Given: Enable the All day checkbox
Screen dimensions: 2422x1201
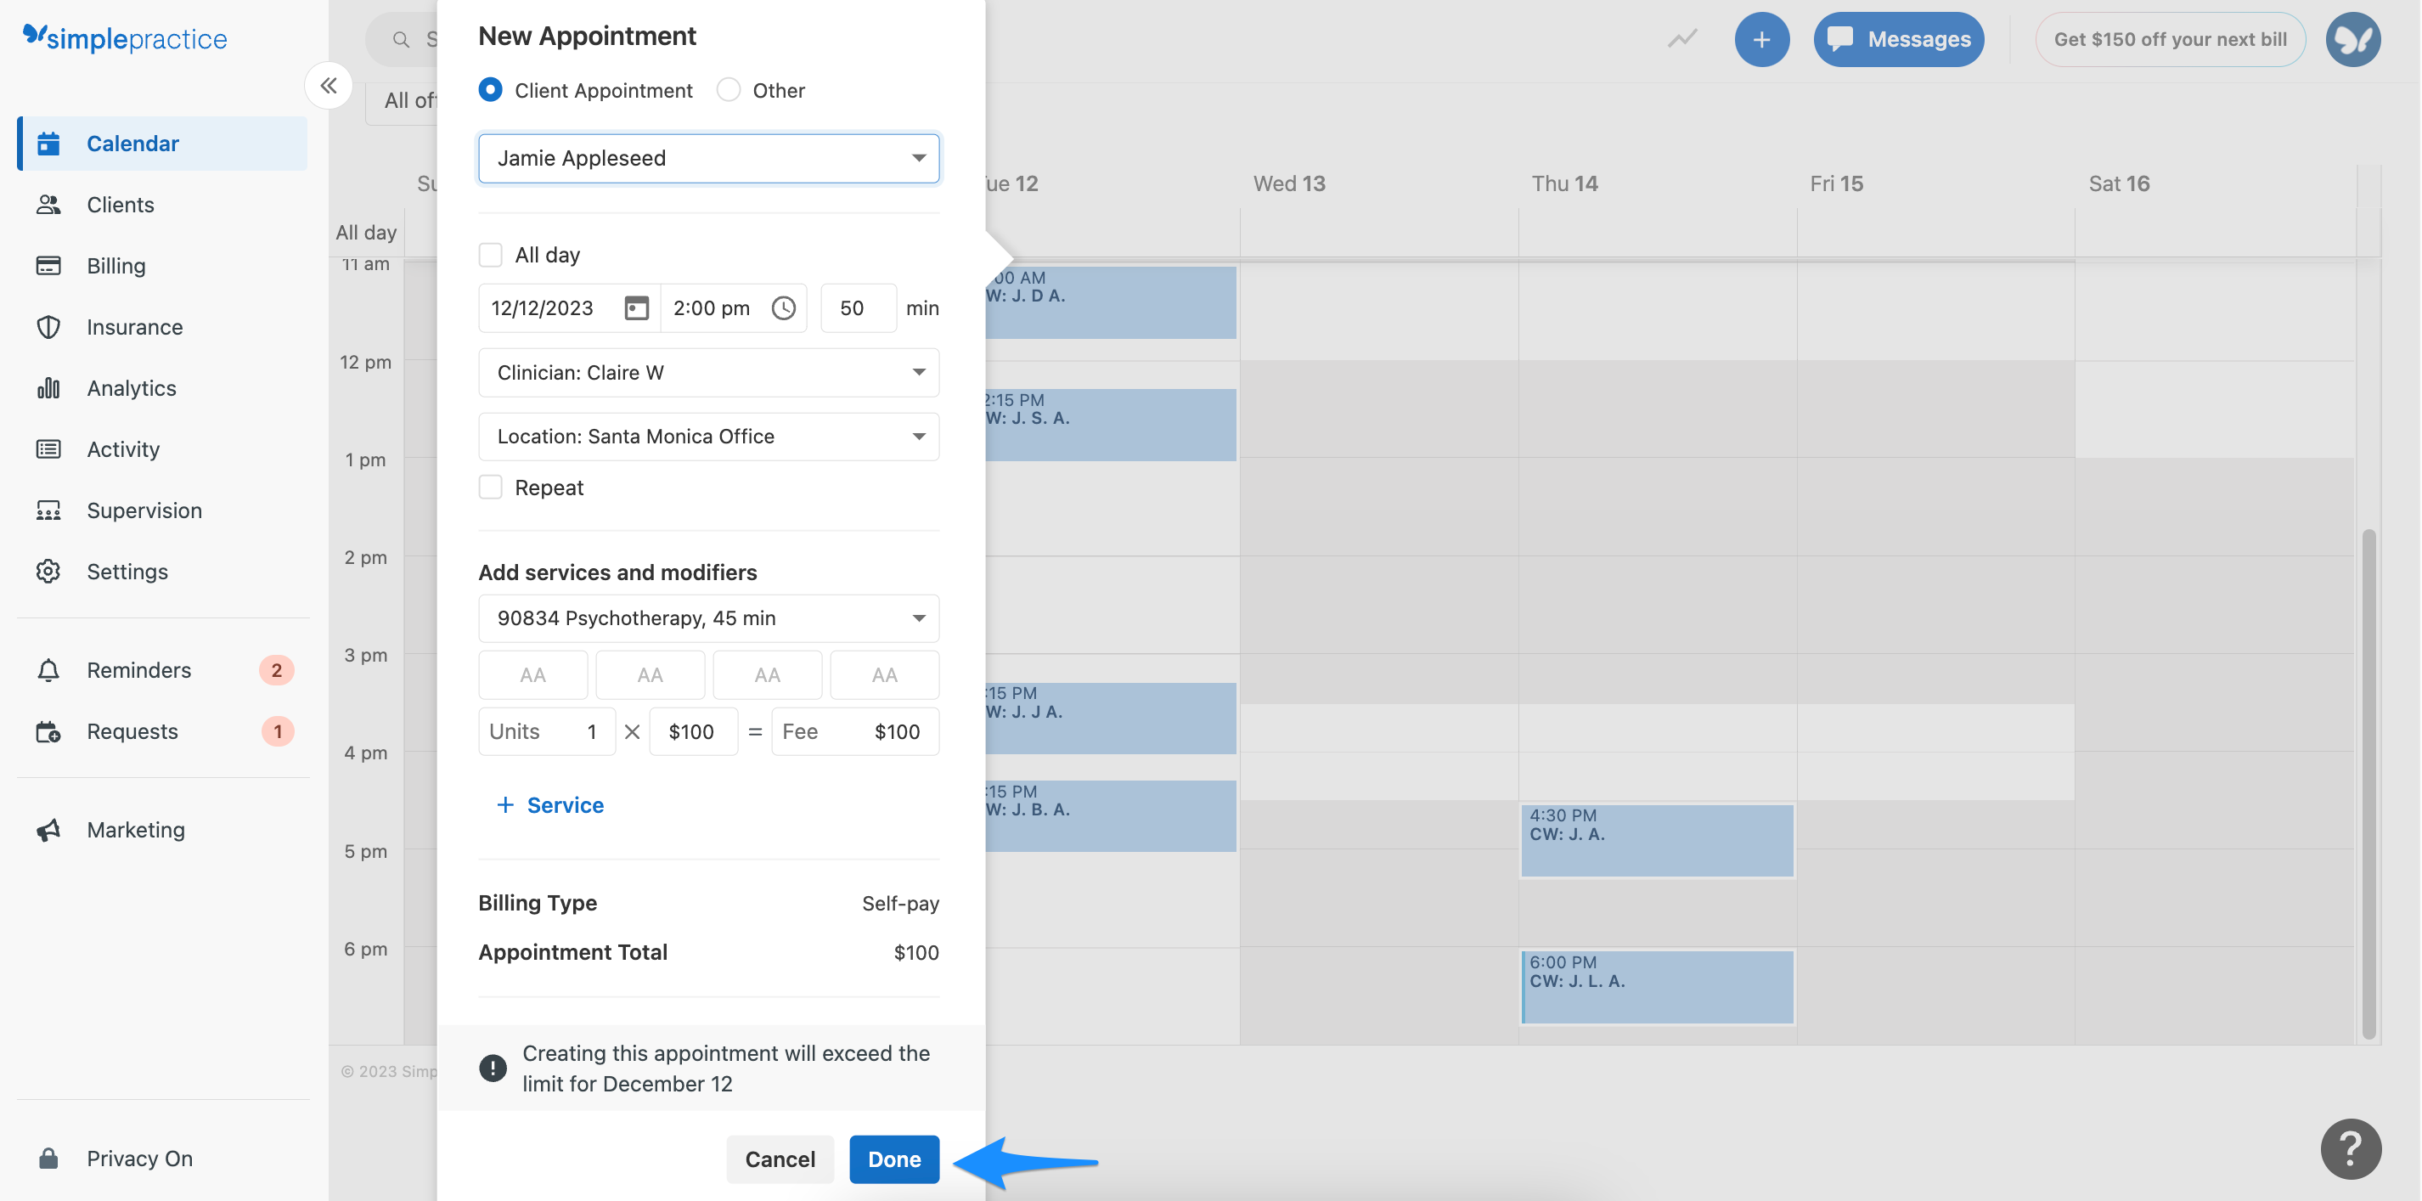Looking at the screenshot, I should pyautogui.click(x=491, y=254).
